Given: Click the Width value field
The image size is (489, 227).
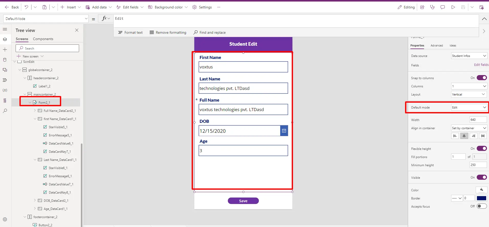Looking at the screenshot, I should pyautogui.click(x=478, y=120).
